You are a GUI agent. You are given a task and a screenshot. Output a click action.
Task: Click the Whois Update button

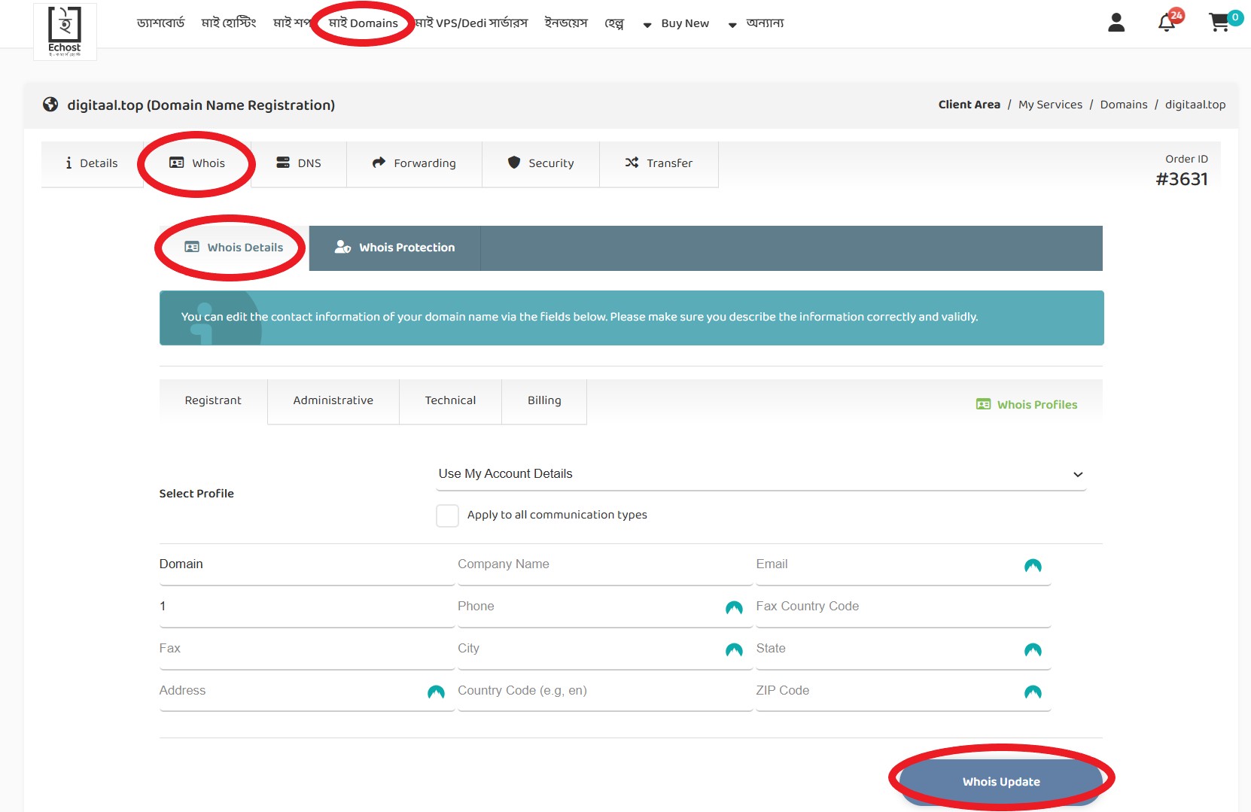[1001, 782]
